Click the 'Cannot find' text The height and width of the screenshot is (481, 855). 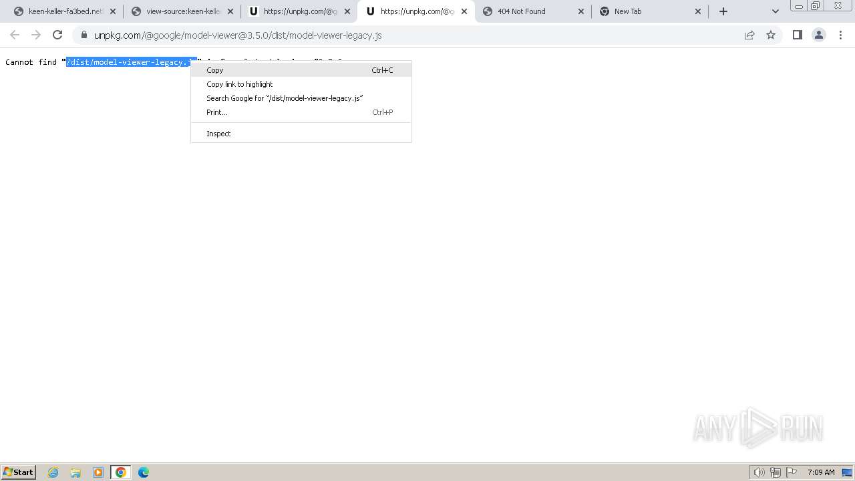click(x=31, y=62)
